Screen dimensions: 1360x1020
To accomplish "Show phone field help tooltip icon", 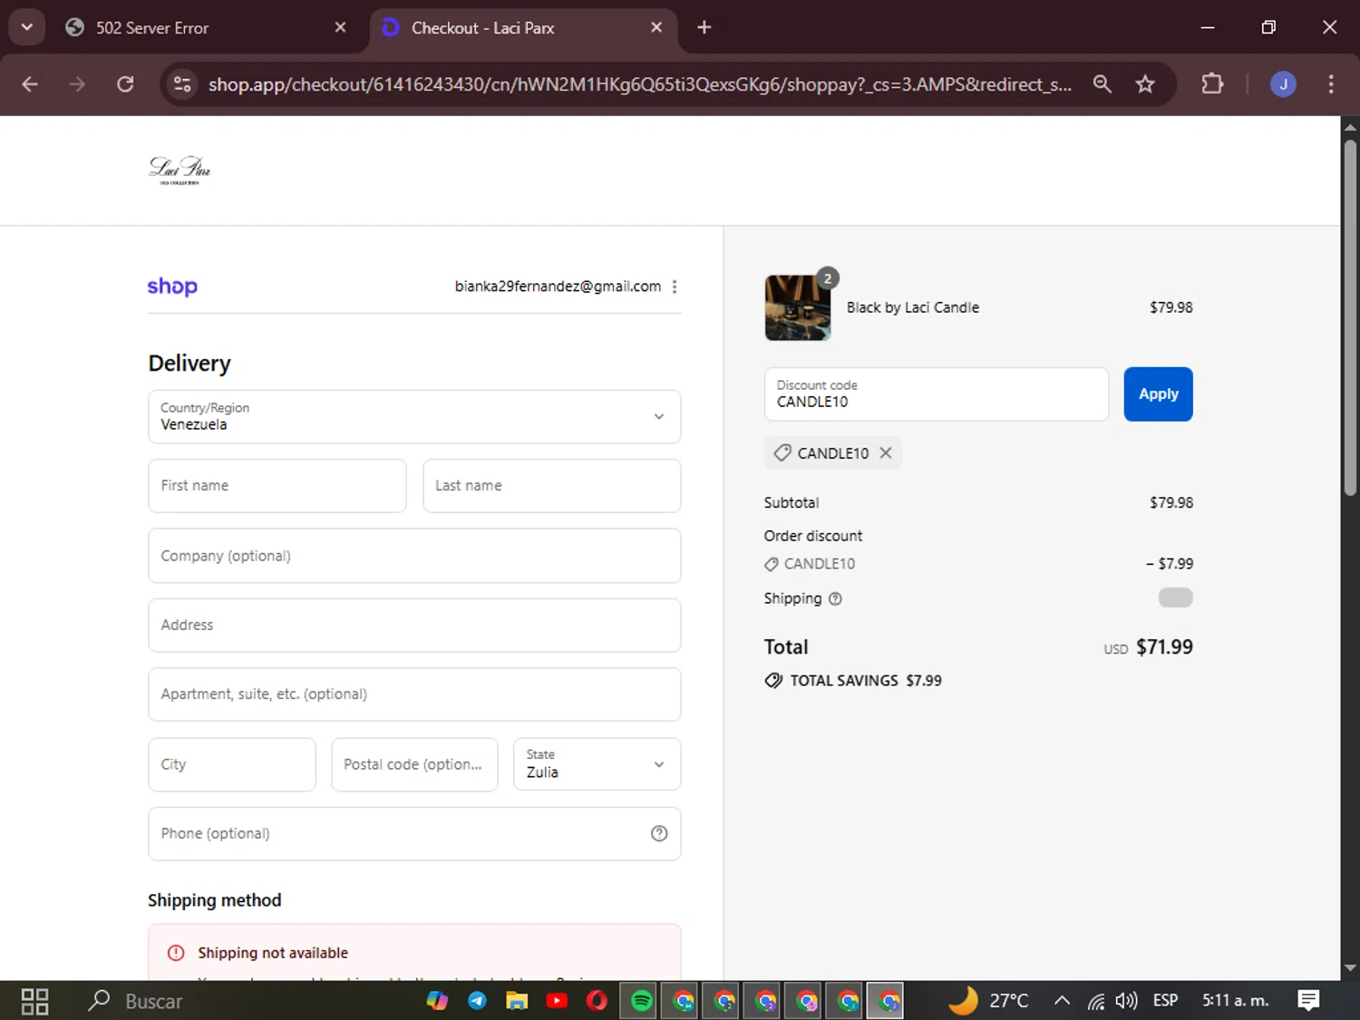I will pos(659,834).
